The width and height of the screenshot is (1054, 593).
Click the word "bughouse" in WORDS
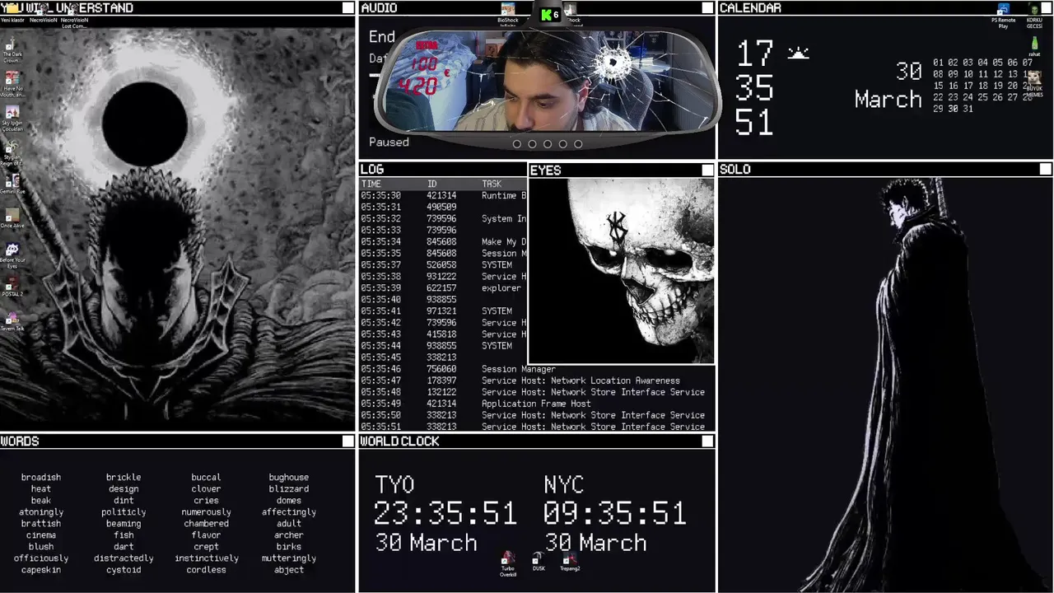(x=289, y=477)
